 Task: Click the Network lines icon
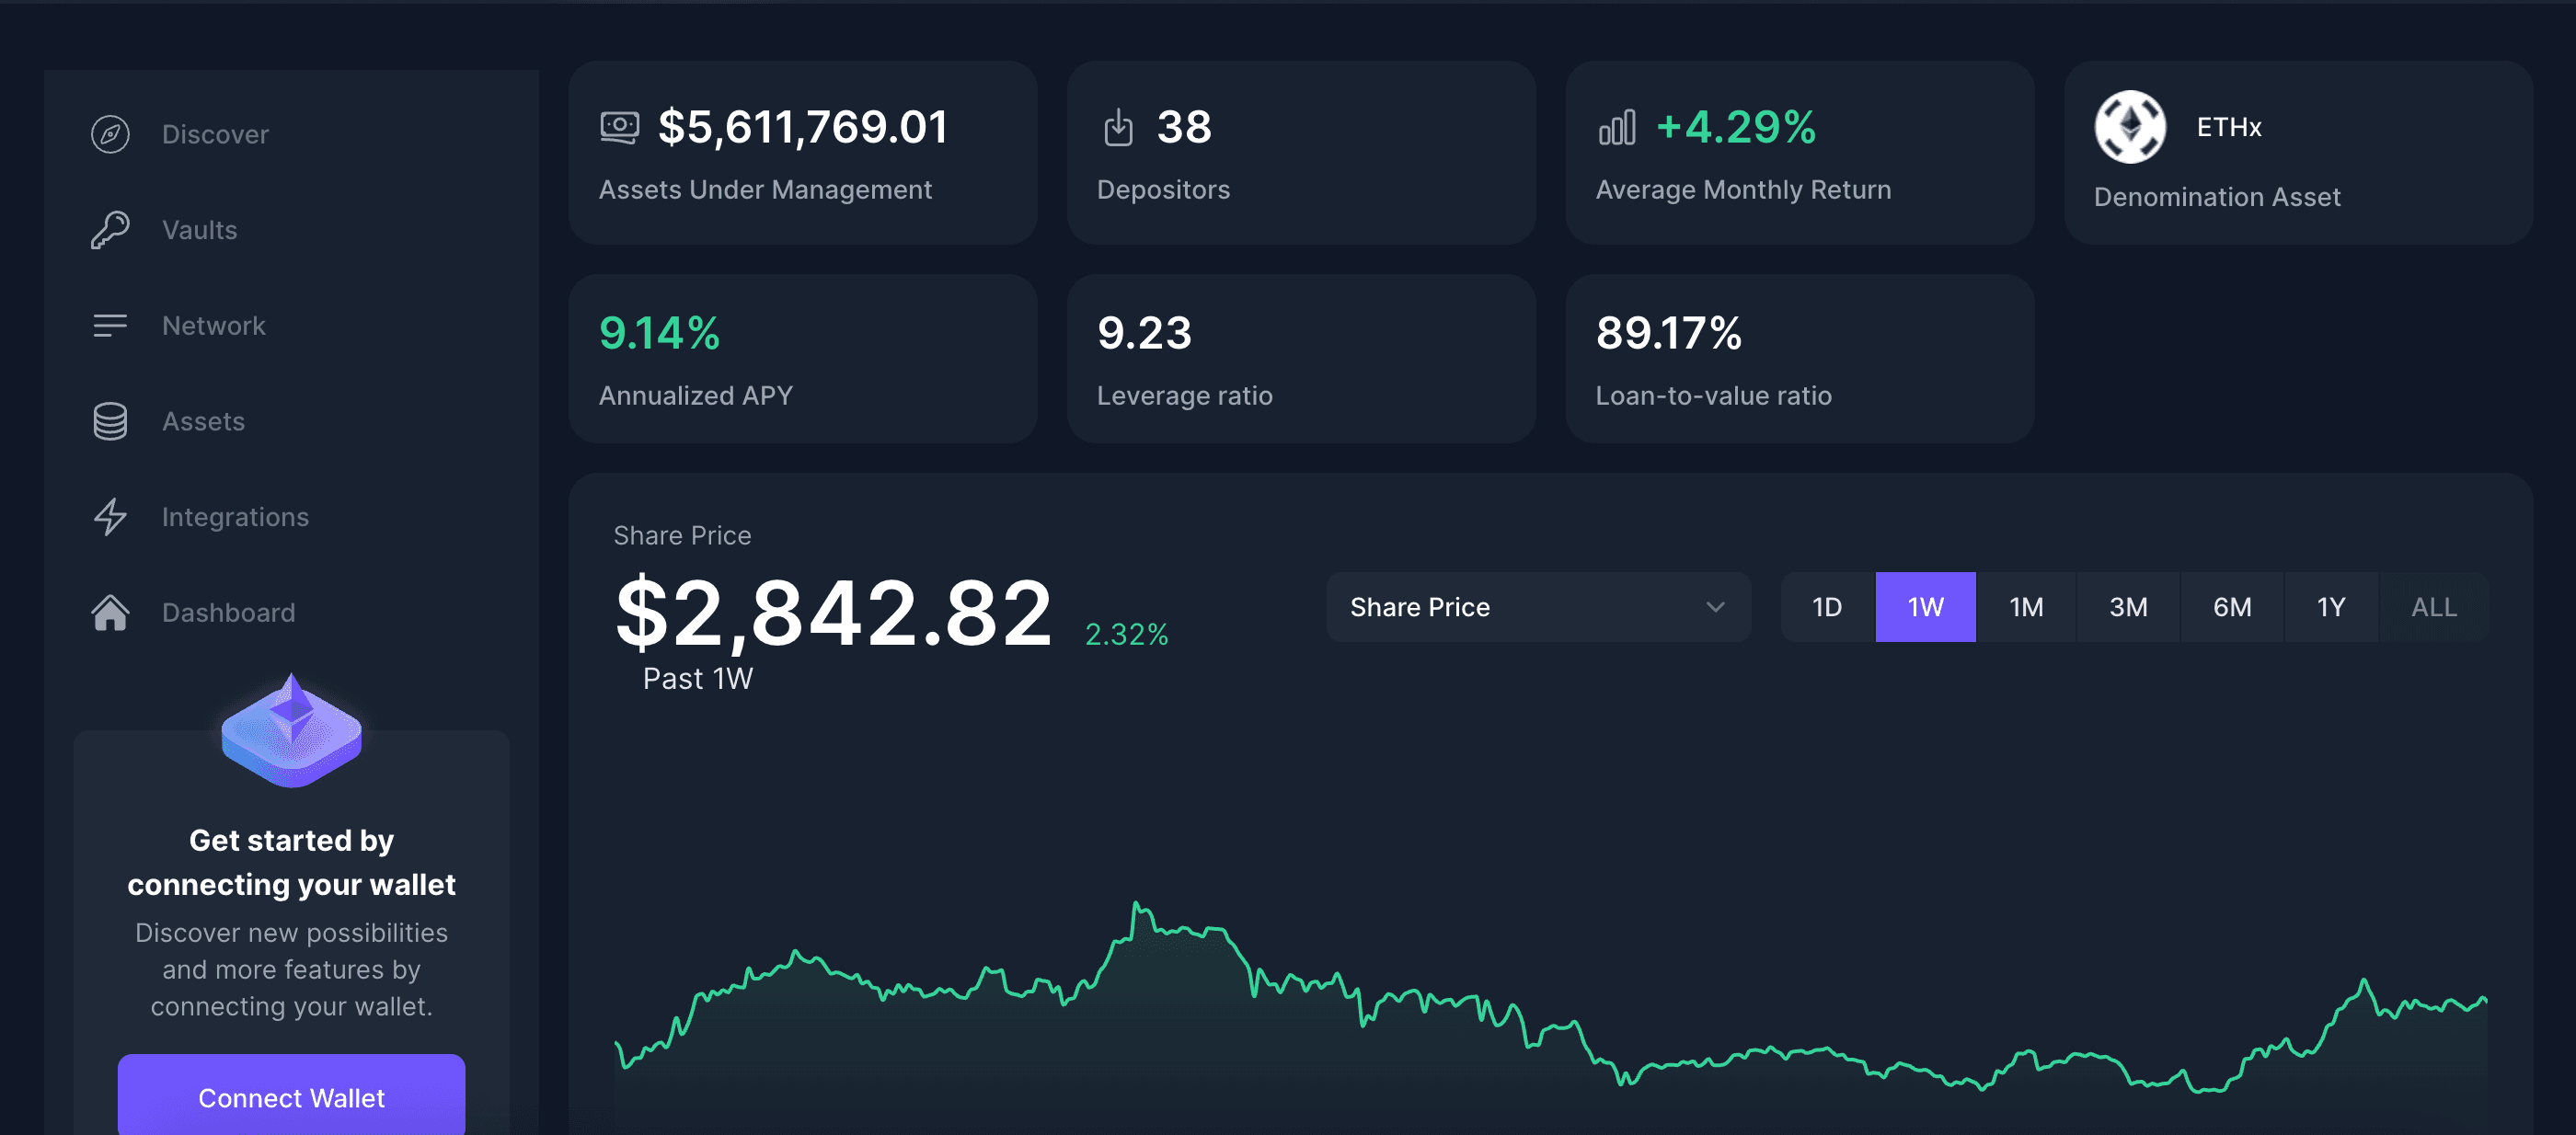(x=110, y=326)
